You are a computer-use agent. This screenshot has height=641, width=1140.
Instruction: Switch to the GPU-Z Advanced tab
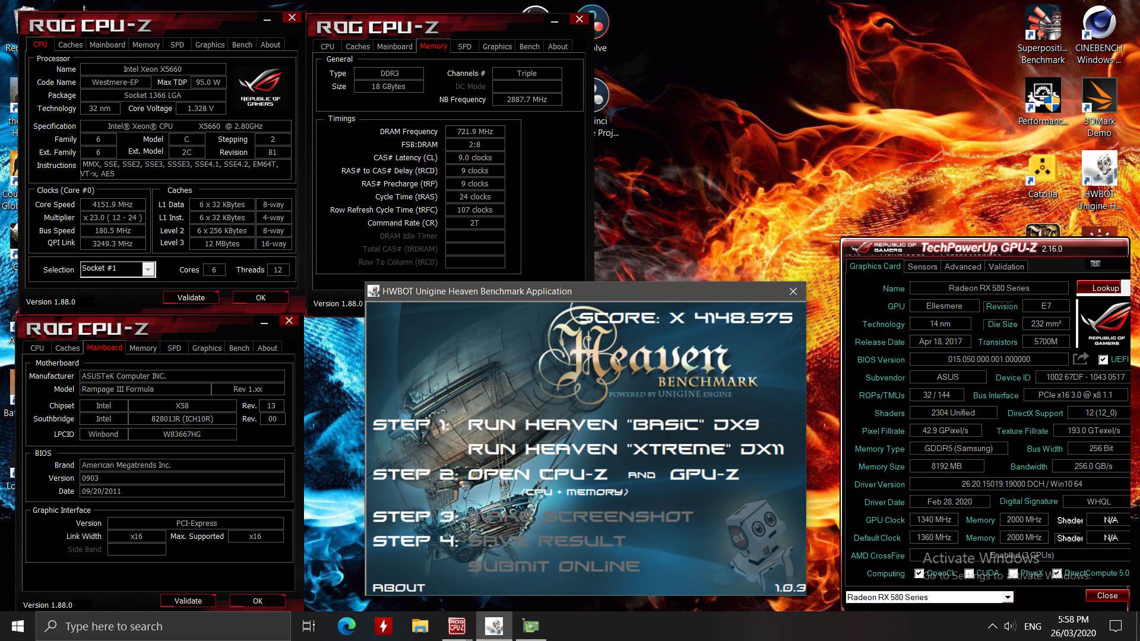(962, 266)
